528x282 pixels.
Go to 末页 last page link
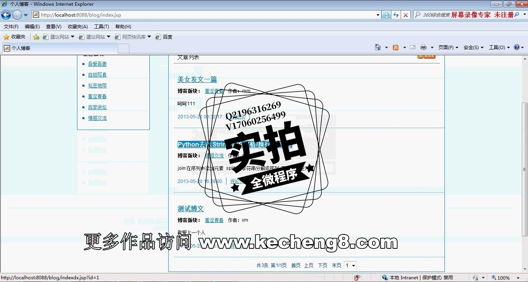[336, 265]
